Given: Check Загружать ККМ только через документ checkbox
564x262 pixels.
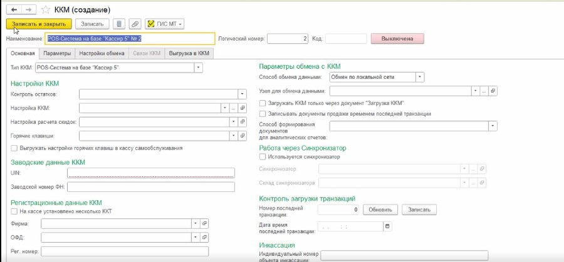Looking at the screenshot, I should tap(263, 103).
